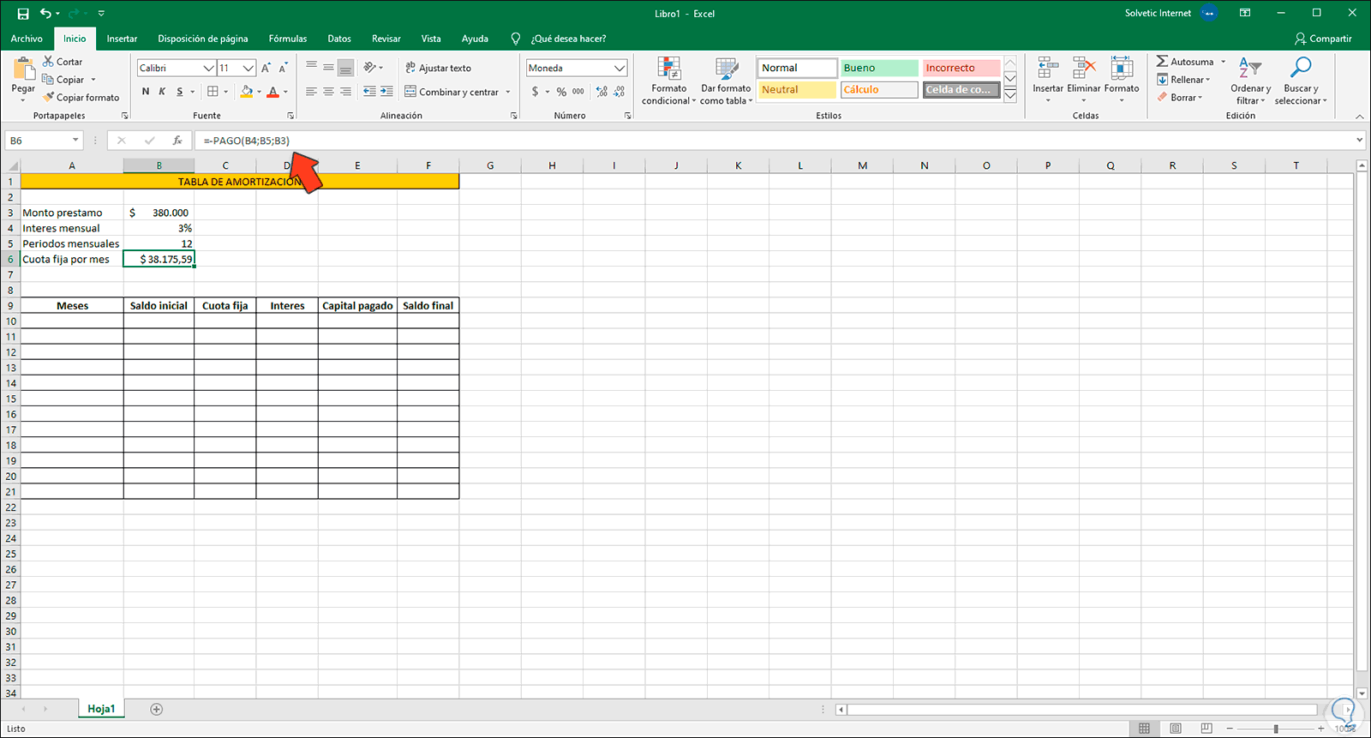
Task: Increase decimals icon
Action: 602,92
